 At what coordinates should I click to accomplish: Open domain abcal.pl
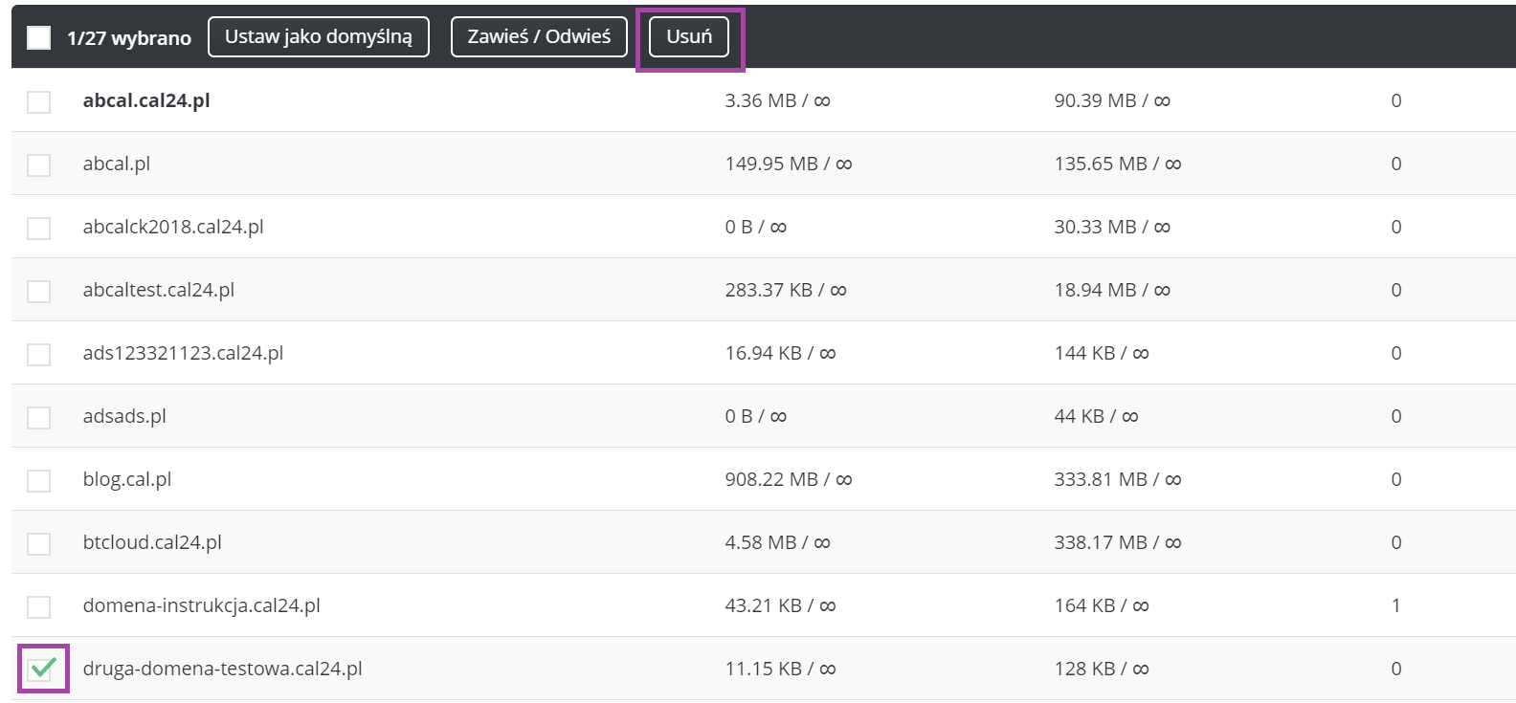pyautogui.click(x=117, y=164)
